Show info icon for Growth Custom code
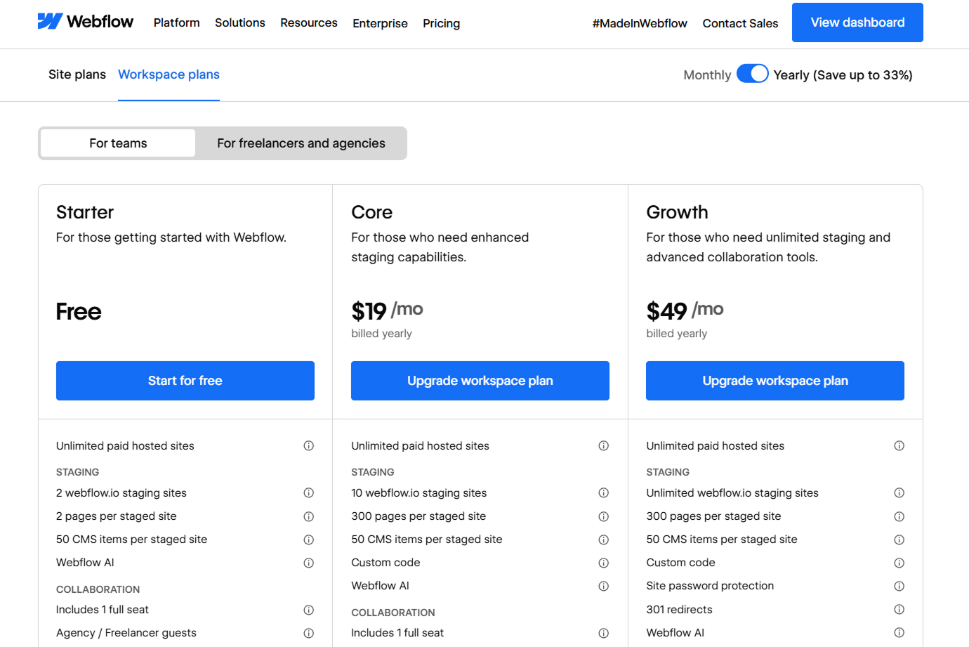This screenshot has width=969, height=647. 899,563
